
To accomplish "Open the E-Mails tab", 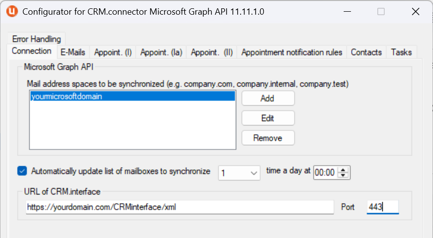I will point(73,52).
